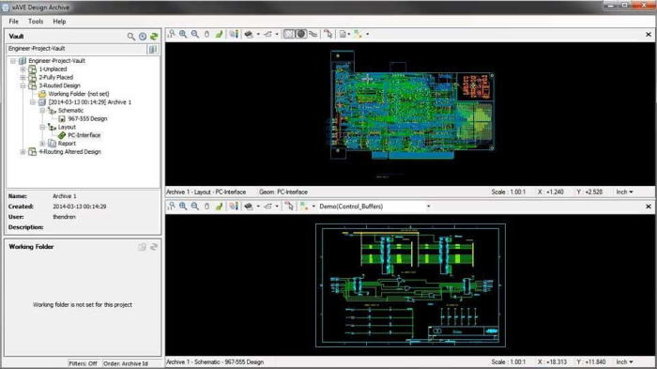Click the selection pointer tool in schematic toolbar
Viewport: 657px width, 369px height.
289,207
